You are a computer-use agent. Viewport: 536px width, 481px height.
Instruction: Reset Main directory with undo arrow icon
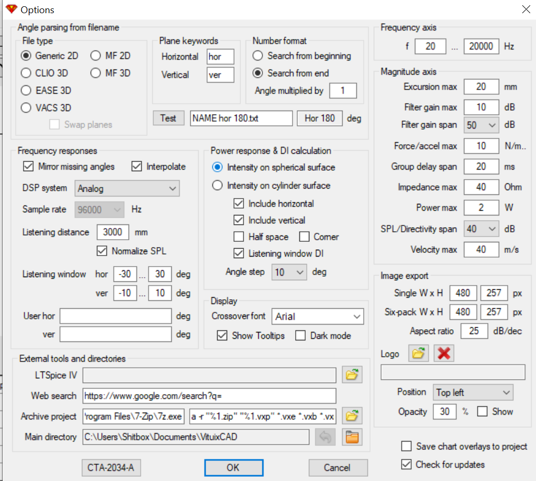(325, 437)
